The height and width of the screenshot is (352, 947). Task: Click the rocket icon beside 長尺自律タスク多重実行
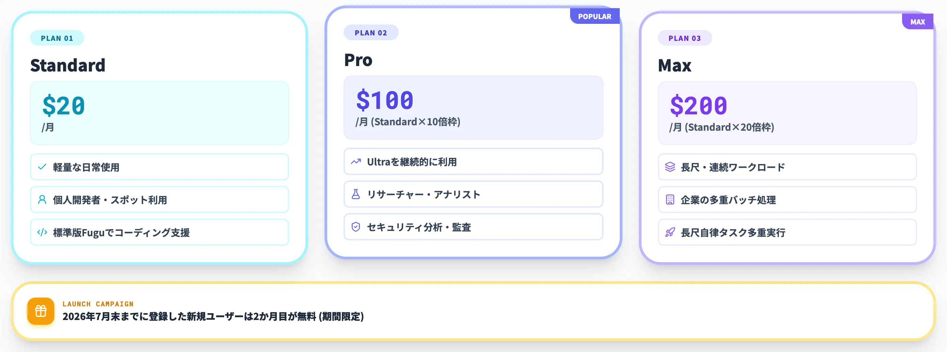(x=670, y=232)
